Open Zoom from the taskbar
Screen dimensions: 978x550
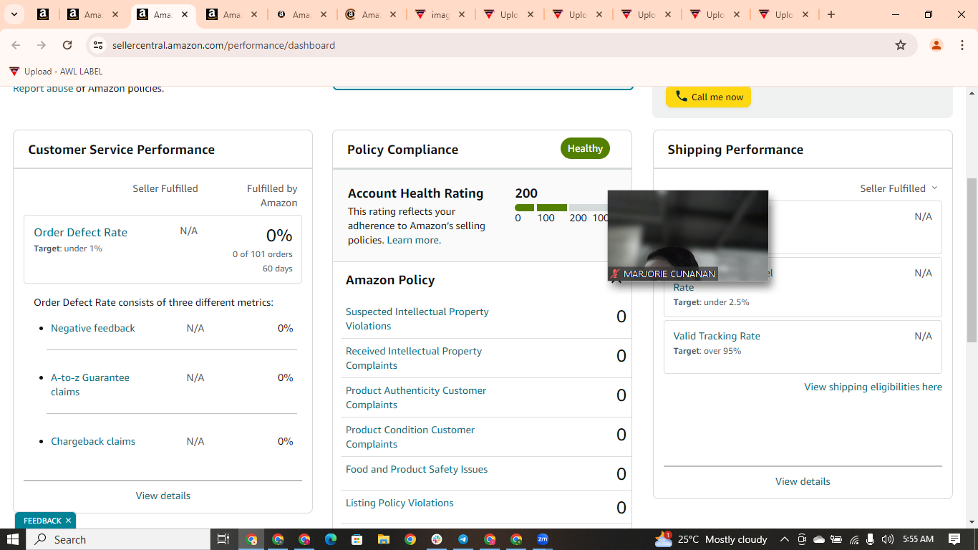543,539
